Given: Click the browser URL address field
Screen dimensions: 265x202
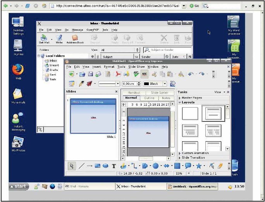Looking at the screenshot, I should pyautogui.click(x=116, y=6).
